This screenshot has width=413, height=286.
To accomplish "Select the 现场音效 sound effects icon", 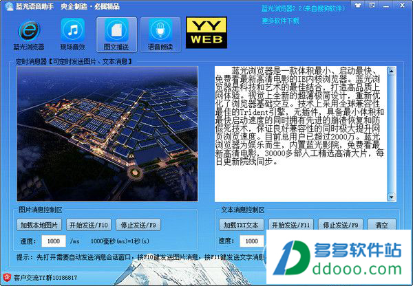I will (x=73, y=35).
